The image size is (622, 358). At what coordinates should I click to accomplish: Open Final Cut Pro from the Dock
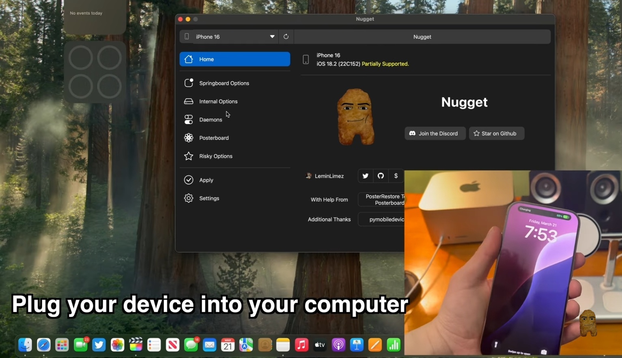tap(136, 345)
